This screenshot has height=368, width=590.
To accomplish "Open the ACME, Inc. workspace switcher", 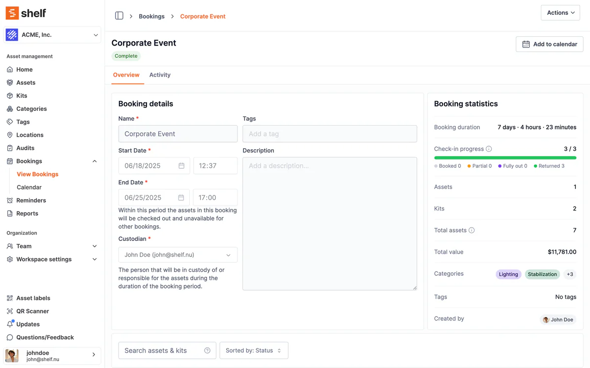I will (x=53, y=35).
